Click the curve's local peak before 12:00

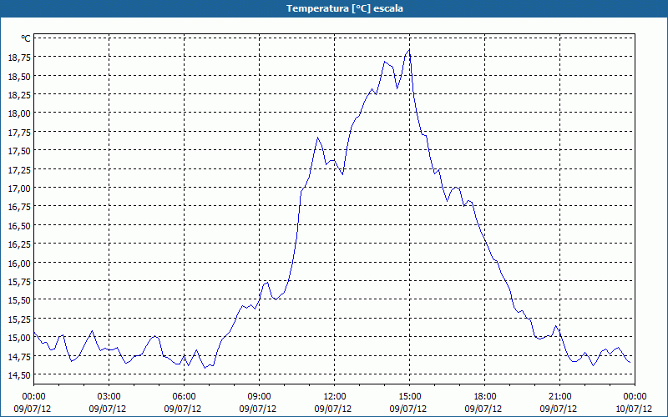pyautogui.click(x=317, y=138)
